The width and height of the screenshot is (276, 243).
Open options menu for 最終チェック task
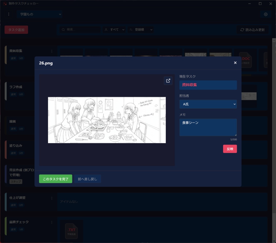tap(51, 222)
